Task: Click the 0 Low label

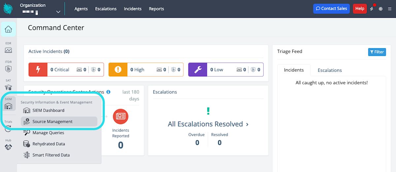Action: pos(216,70)
